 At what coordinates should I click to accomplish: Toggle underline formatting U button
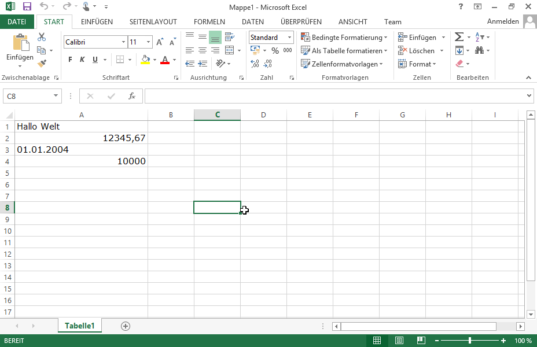95,60
